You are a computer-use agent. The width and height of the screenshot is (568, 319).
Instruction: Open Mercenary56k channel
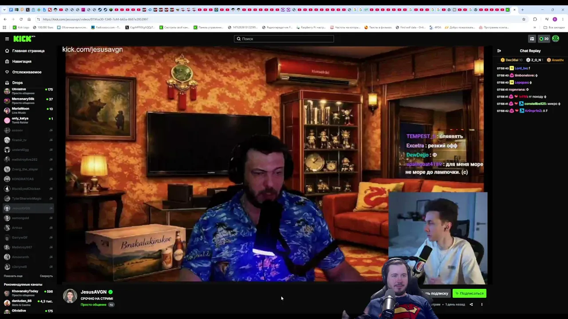tap(28, 101)
